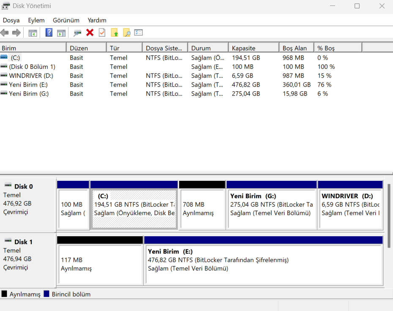
Task: Click the black Ayrılmamış legend swatch
Action: 4,294
